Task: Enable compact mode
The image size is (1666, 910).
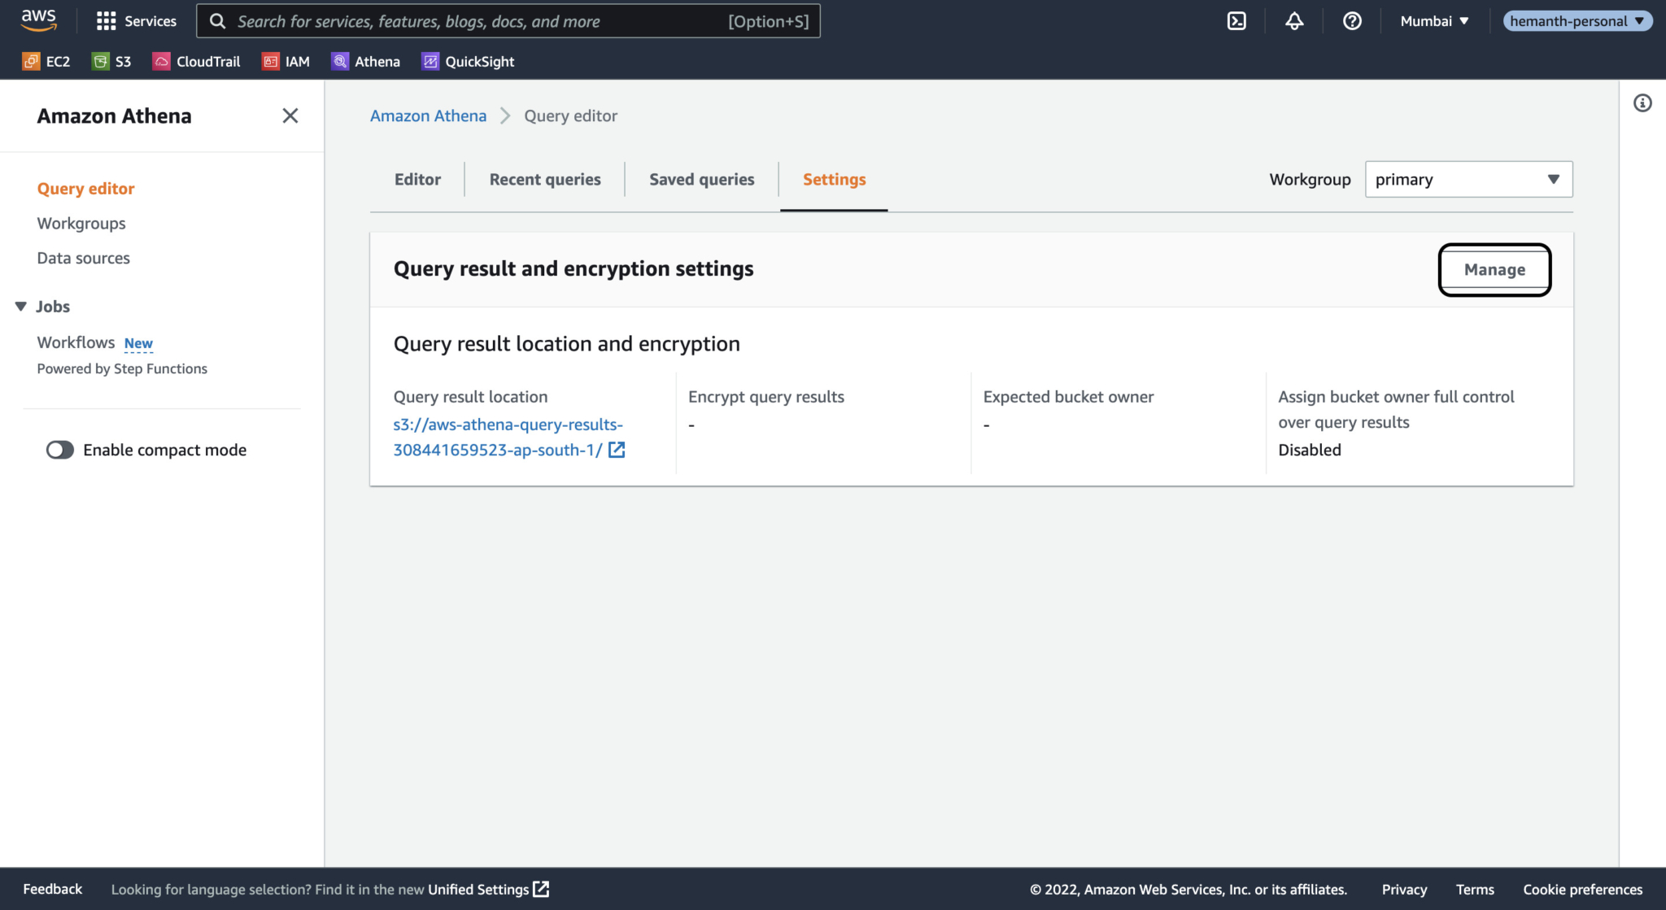Action: click(59, 449)
